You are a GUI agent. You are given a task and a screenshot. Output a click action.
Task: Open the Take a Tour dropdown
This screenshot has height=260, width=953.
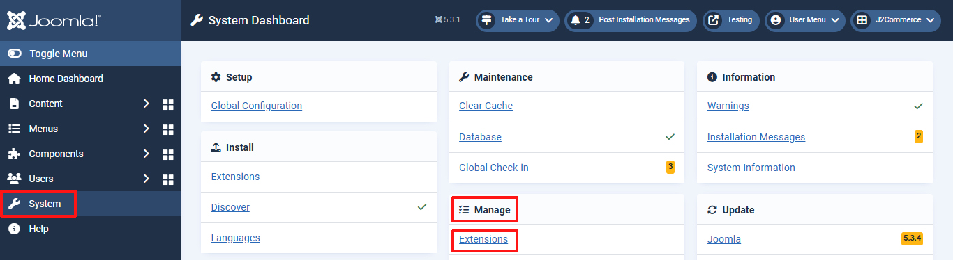(x=518, y=20)
